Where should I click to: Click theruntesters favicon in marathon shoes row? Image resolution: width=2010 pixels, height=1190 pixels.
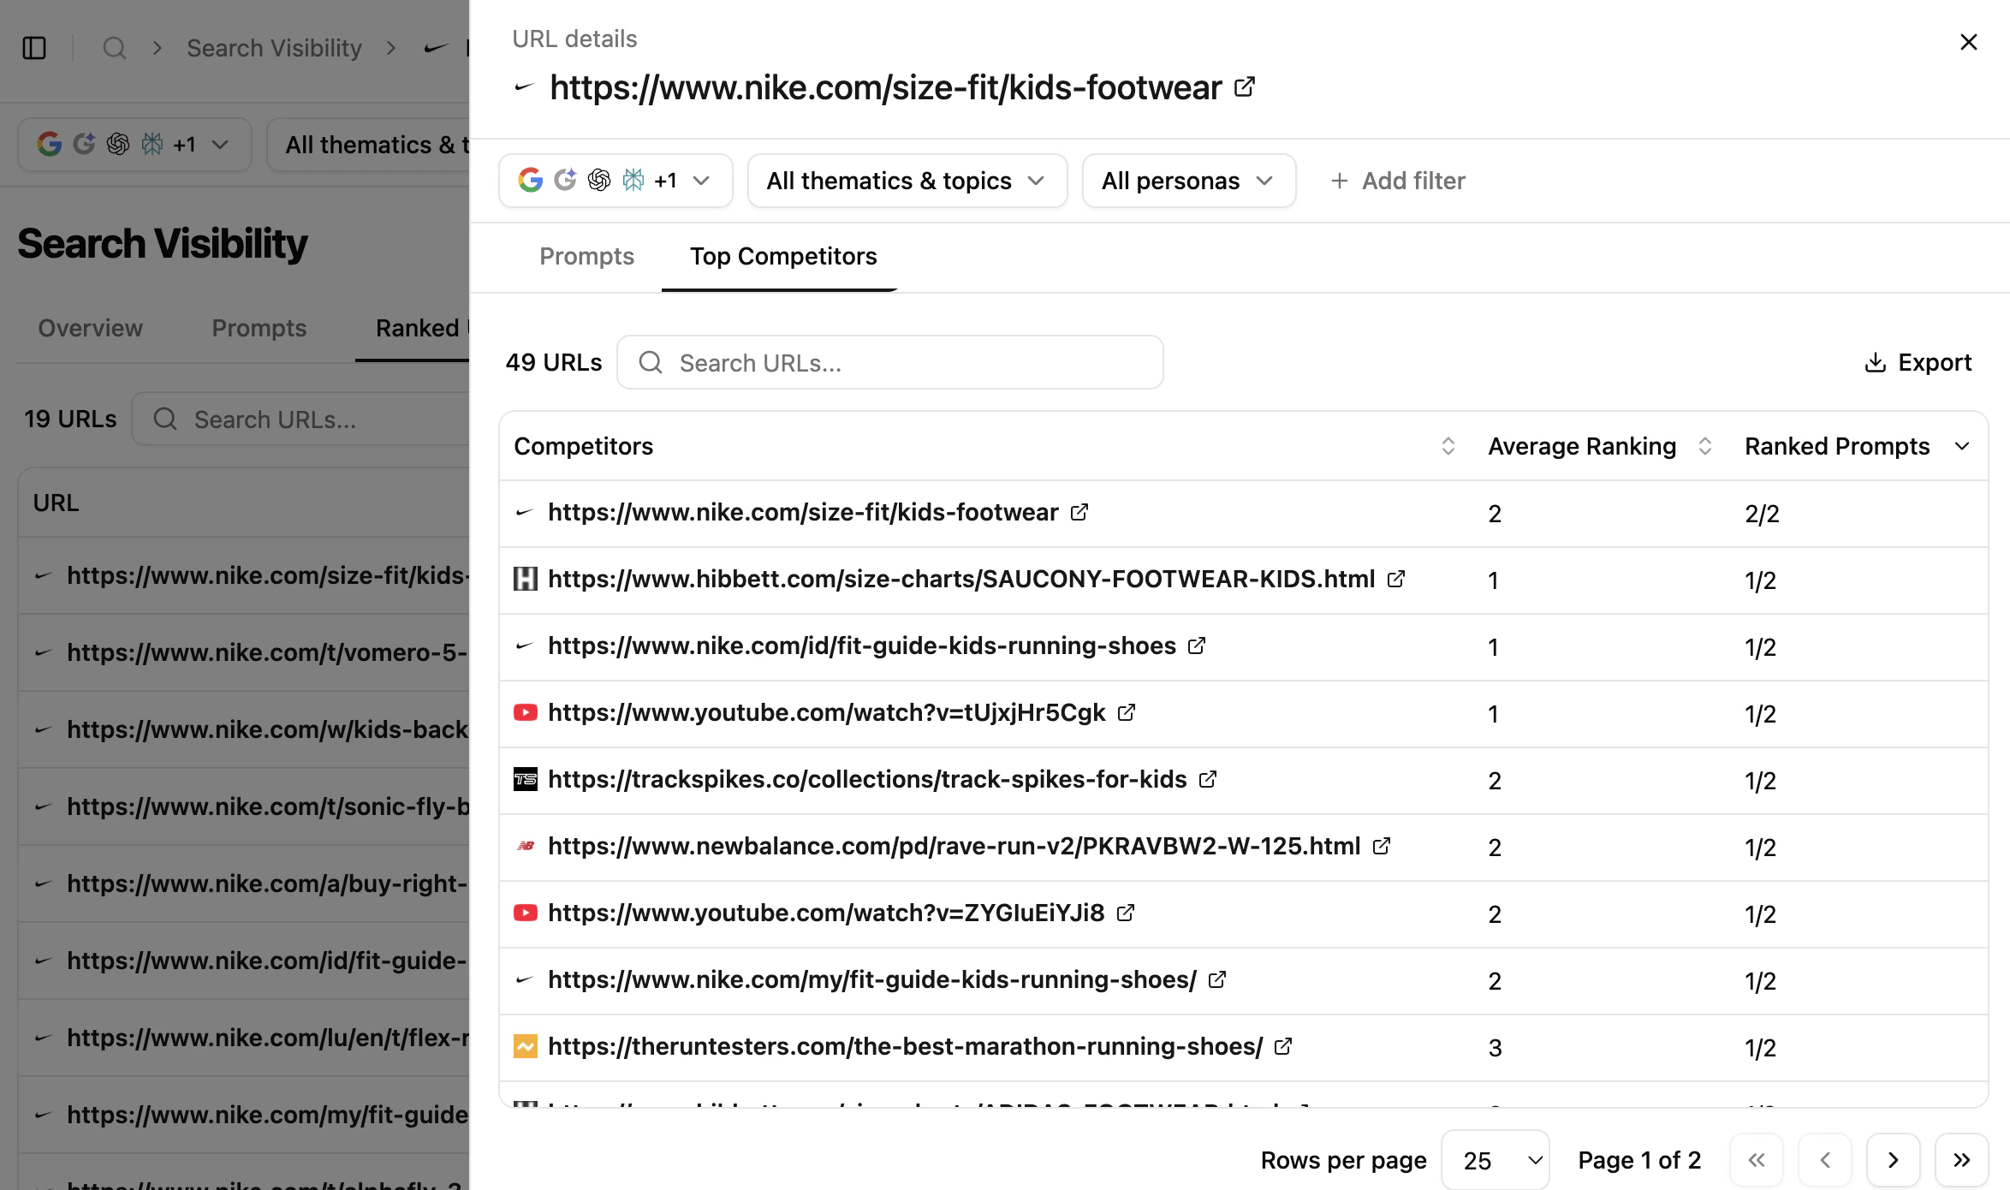pos(525,1046)
